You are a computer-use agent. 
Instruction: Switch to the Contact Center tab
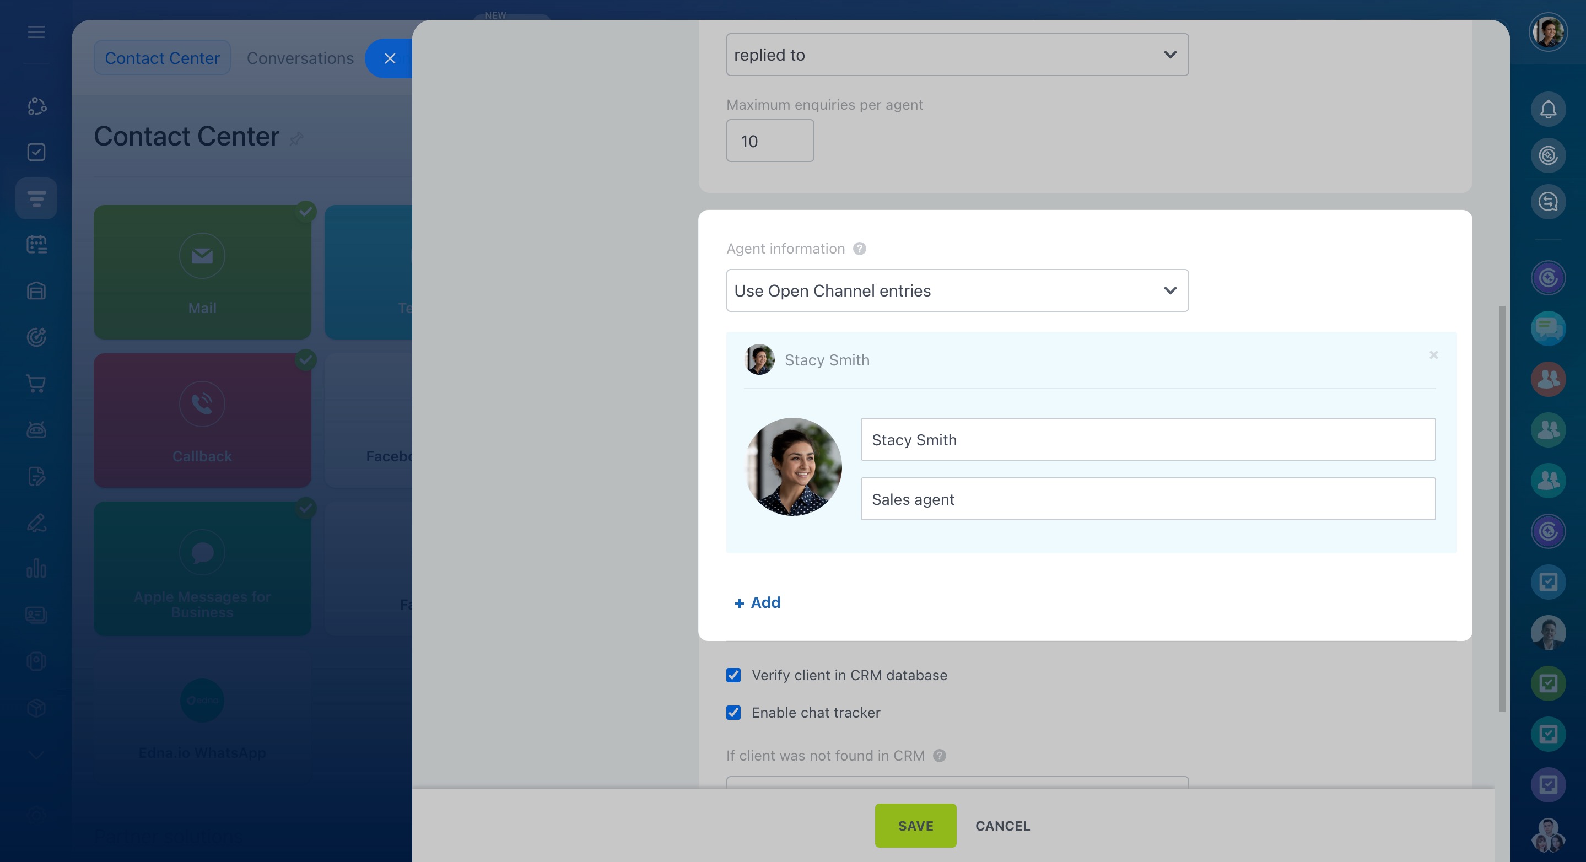pyautogui.click(x=162, y=58)
